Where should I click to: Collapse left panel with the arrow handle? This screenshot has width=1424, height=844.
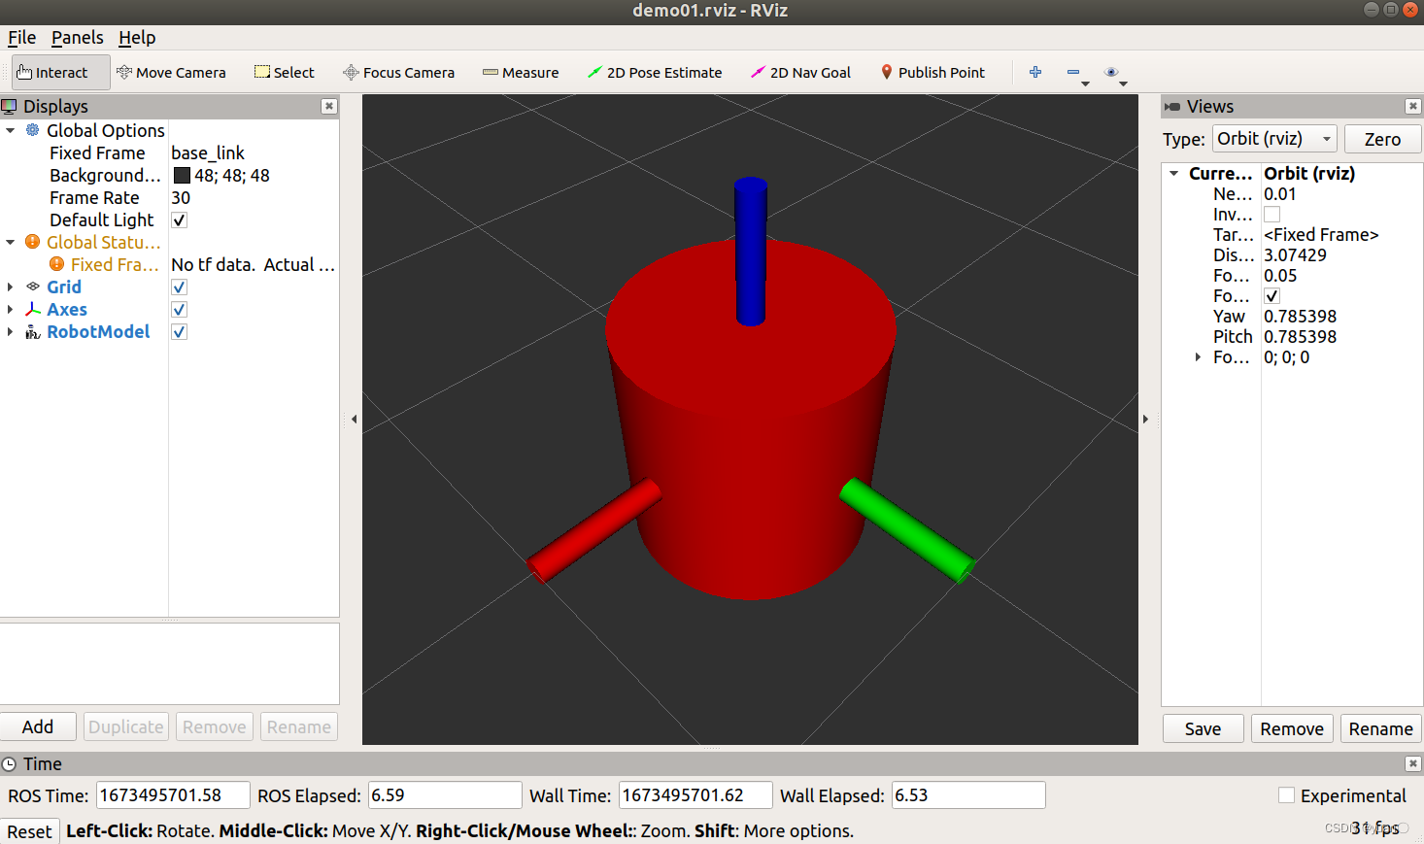tap(354, 420)
